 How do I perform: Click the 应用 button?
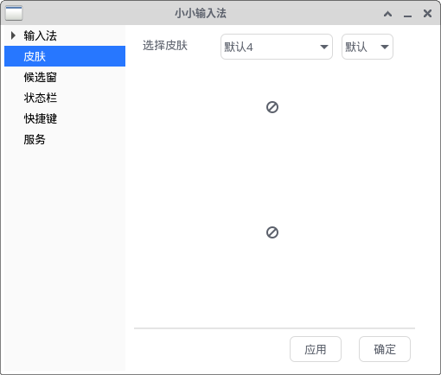tap(316, 349)
